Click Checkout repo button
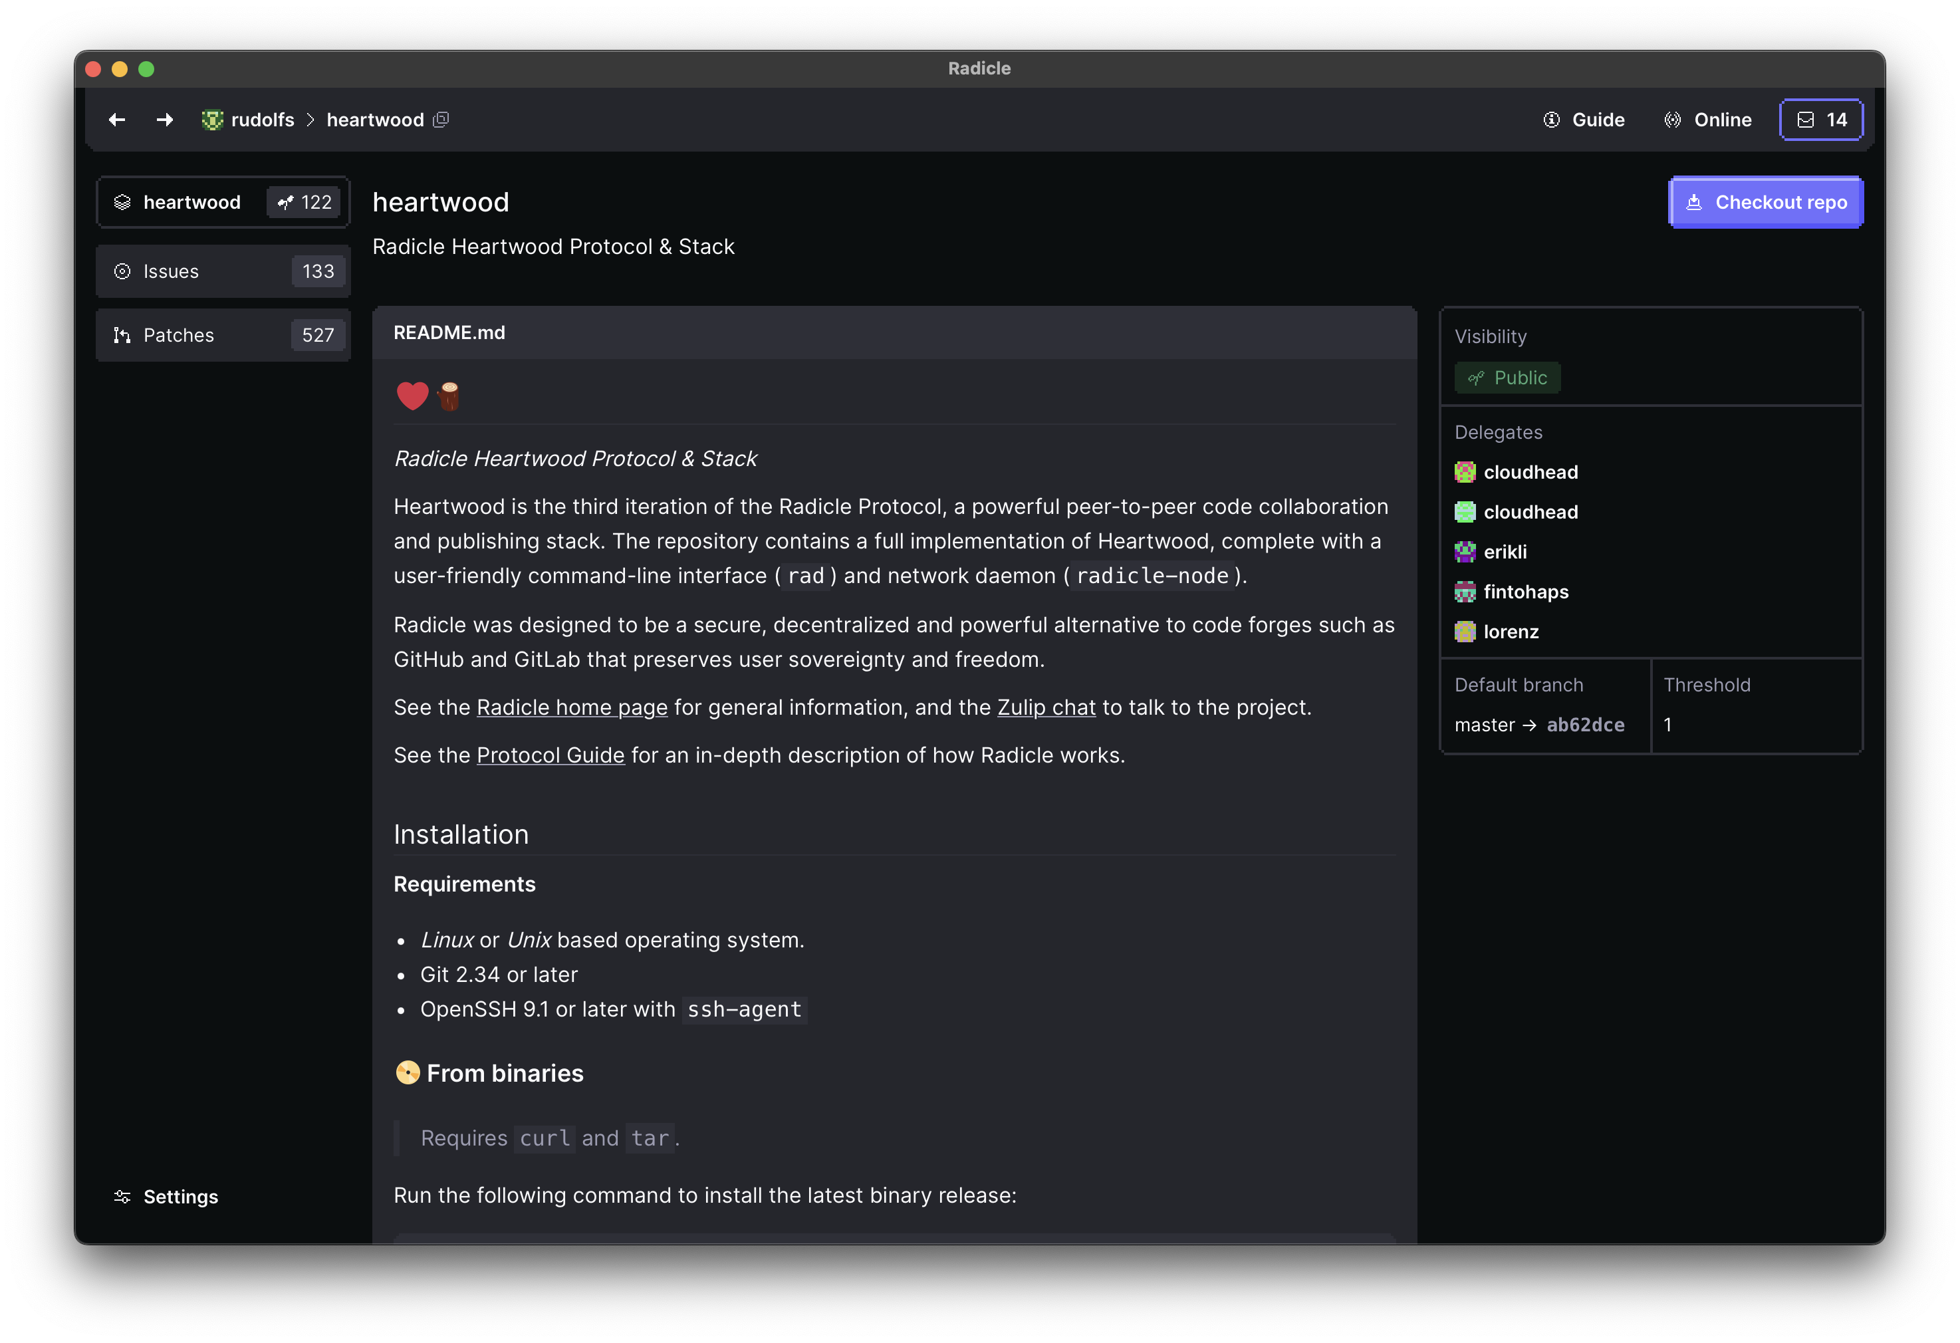This screenshot has width=1960, height=1343. pos(1767,203)
